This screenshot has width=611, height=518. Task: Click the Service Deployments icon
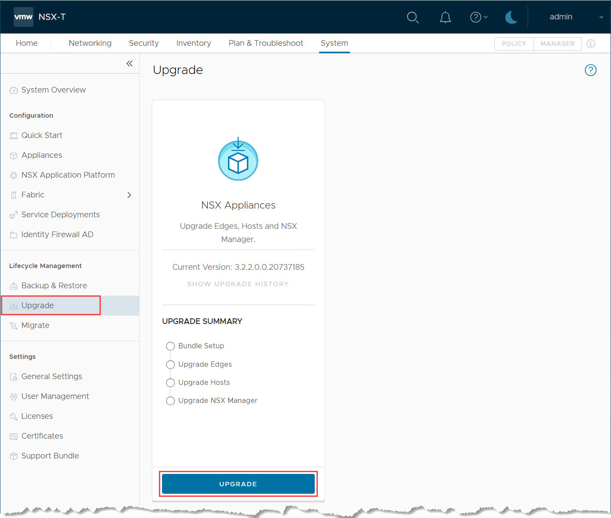coord(14,215)
